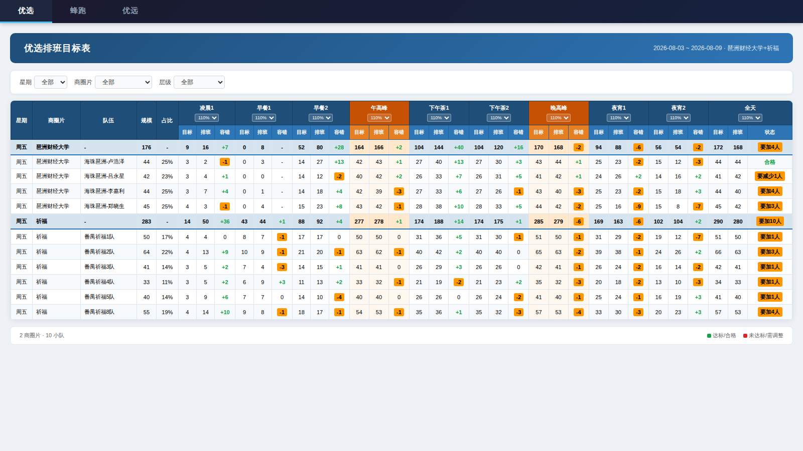Click 要加4人 badge in 李嘉利 row

coord(770,191)
